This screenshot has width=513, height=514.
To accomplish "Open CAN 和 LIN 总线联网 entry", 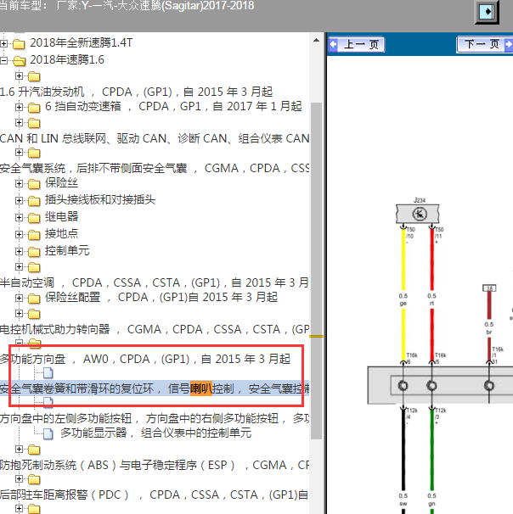I will tap(155, 138).
